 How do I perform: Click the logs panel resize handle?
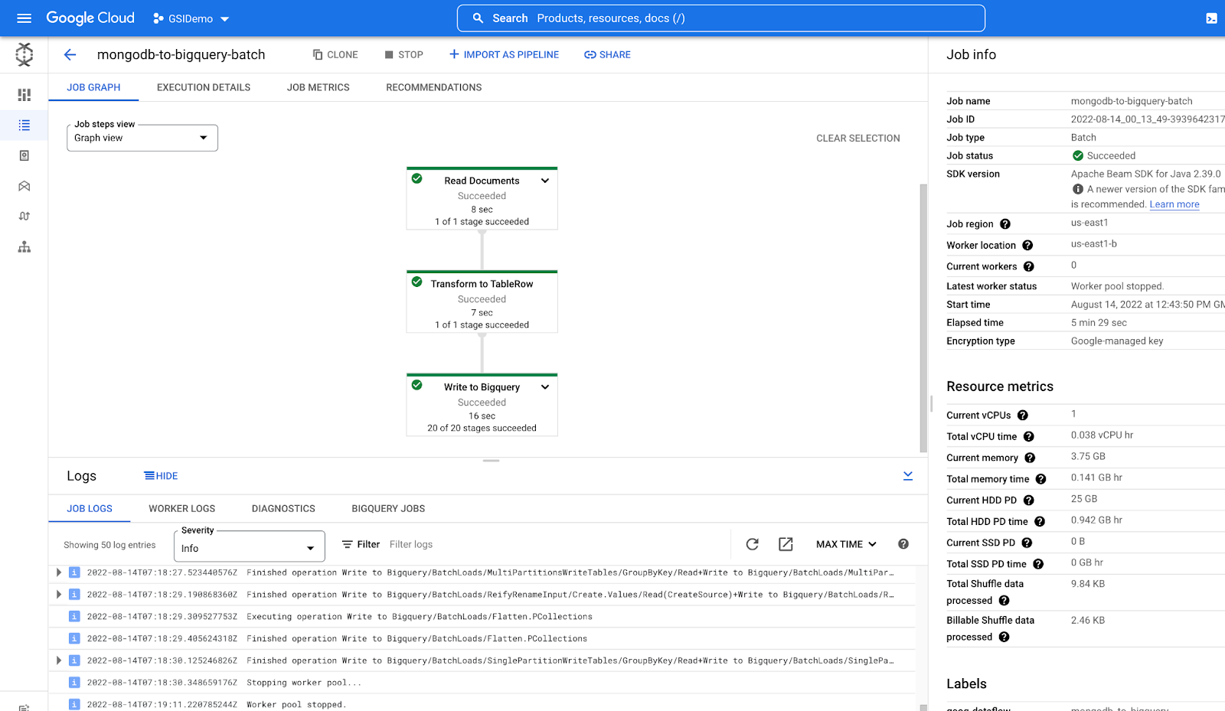coord(492,461)
